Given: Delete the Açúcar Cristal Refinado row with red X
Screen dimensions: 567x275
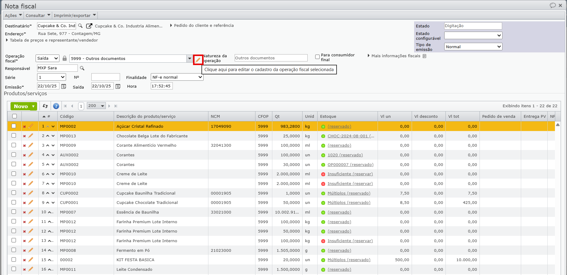Looking at the screenshot, I should 24,127.
